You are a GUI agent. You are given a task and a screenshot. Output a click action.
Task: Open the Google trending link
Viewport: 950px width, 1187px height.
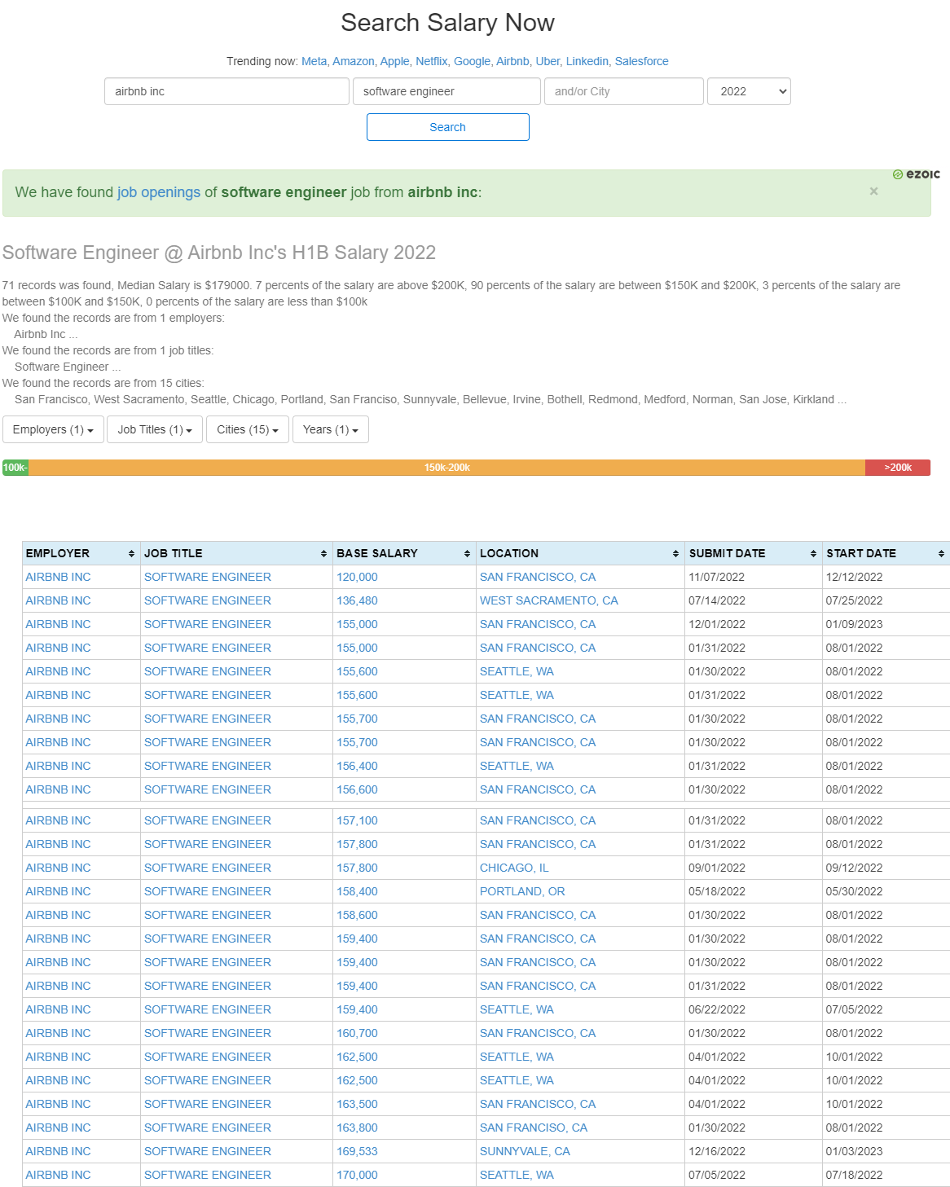point(472,61)
